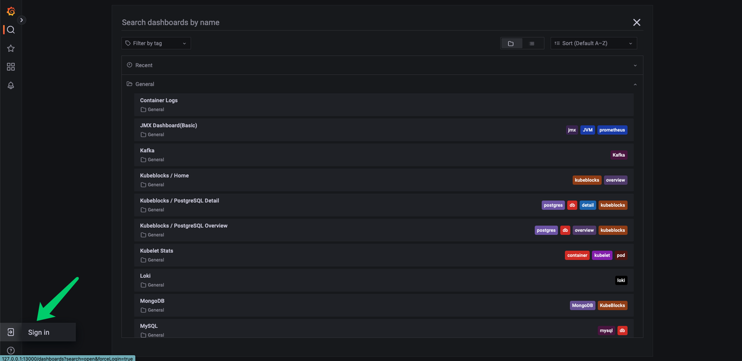
Task: Open the search dashboards sidebar icon
Action: pos(10,30)
